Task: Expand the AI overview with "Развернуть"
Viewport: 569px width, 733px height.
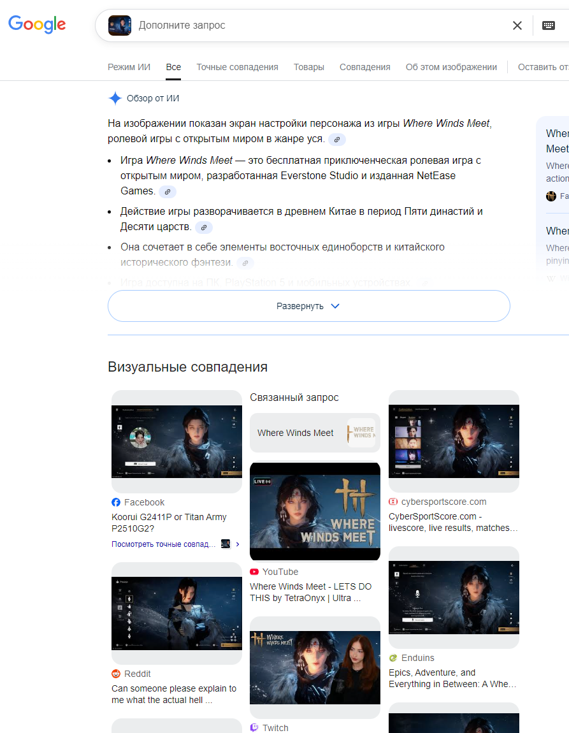Action: pos(309,306)
